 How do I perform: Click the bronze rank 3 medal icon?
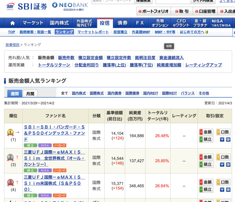point(10,183)
